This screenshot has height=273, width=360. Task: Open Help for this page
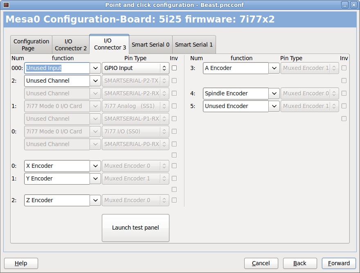click(x=21, y=263)
